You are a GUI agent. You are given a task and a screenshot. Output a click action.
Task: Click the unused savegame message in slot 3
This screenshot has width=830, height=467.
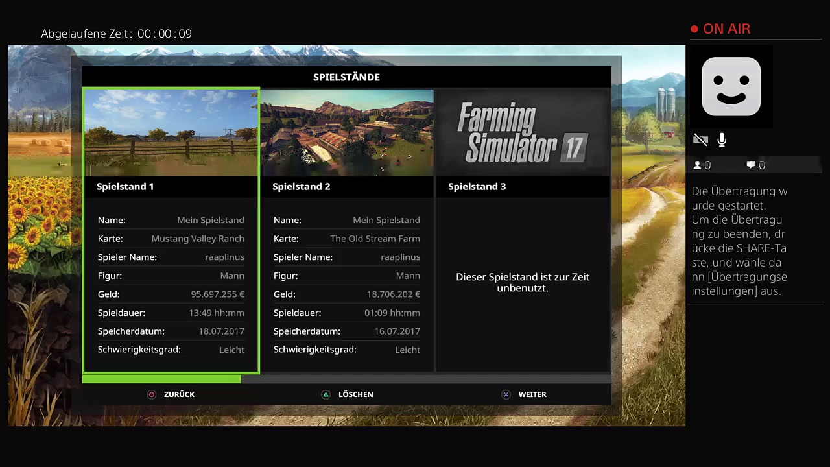[x=523, y=282]
